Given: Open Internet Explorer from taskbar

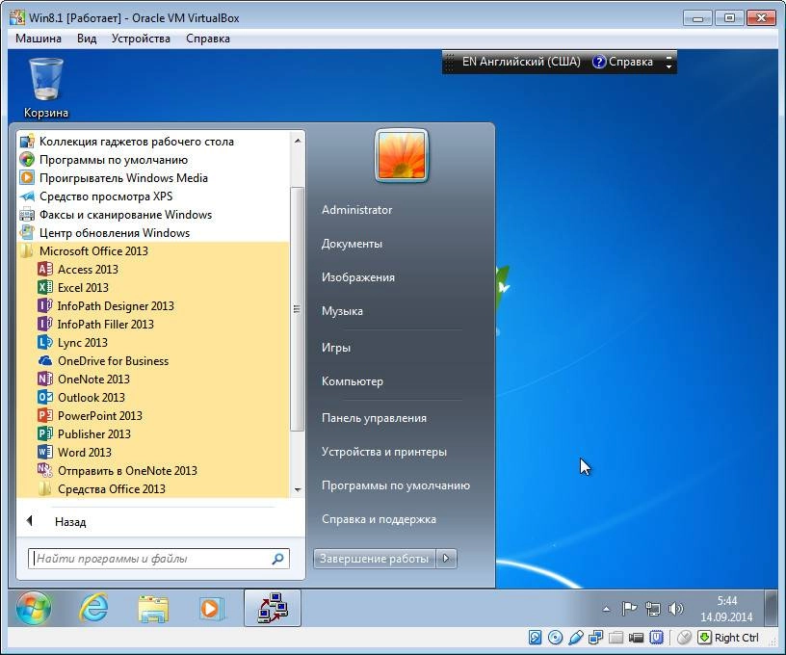Looking at the screenshot, I should coord(93,608).
